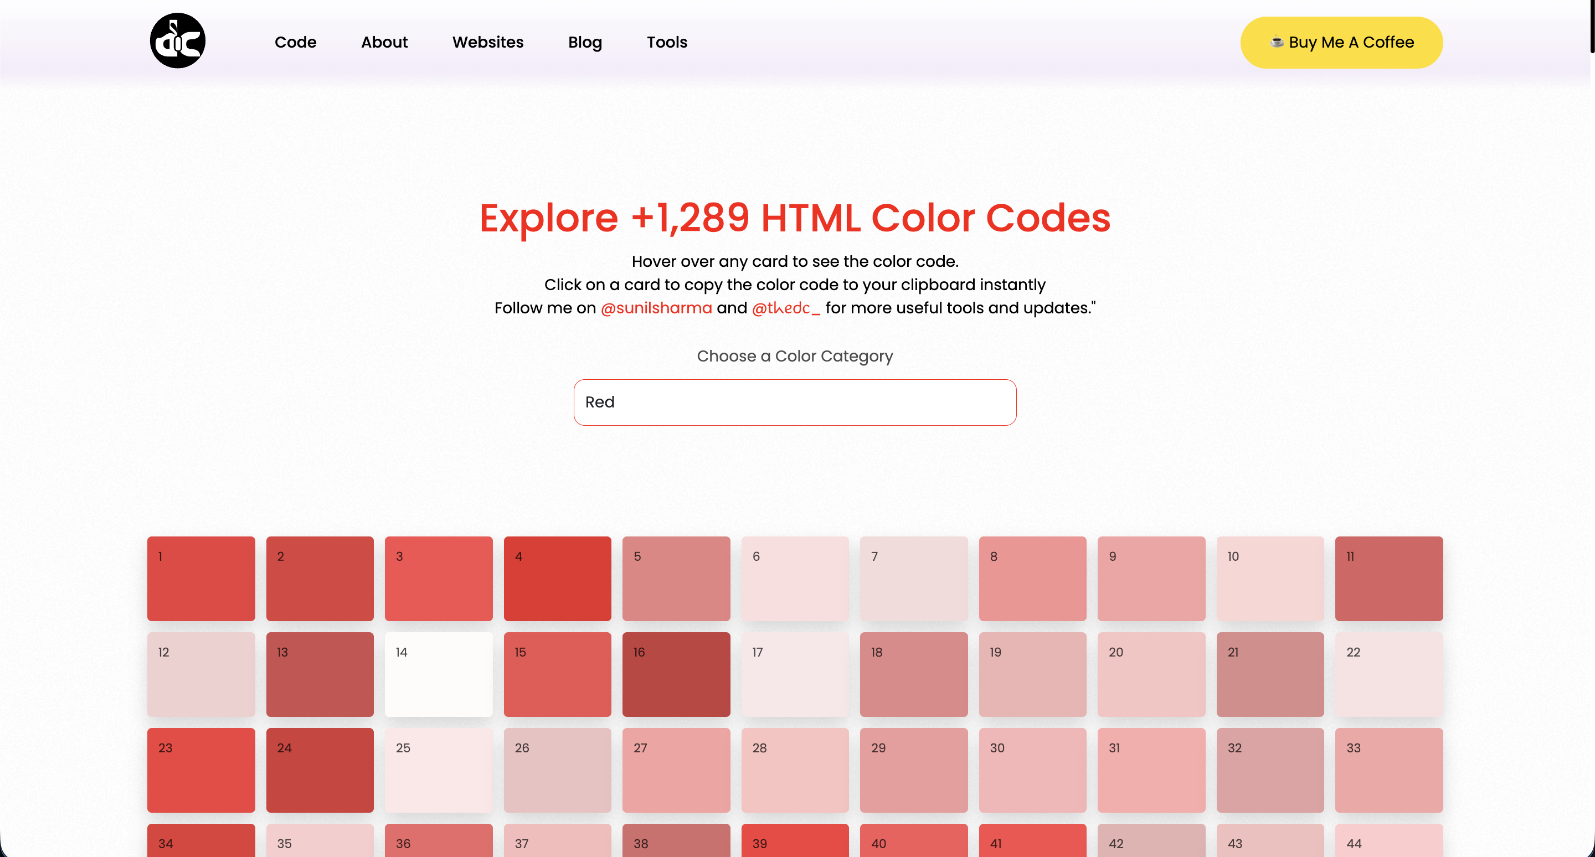Click the DC logo icon
1595x857 pixels.
[178, 41]
